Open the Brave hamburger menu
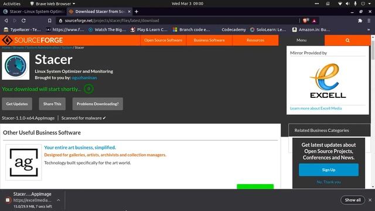The width and height of the screenshot is (375, 211). coord(369,21)
